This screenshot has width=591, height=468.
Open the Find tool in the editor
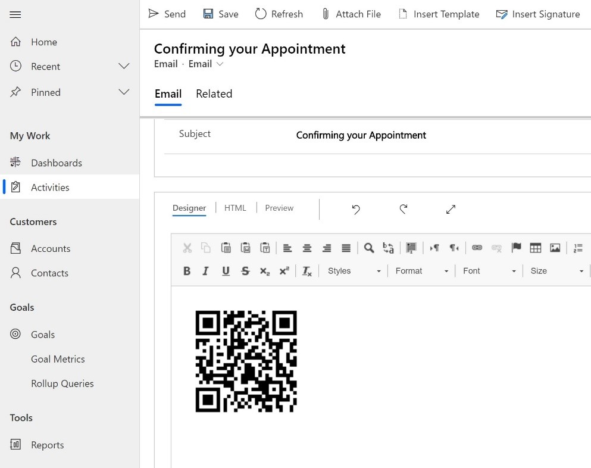[369, 248]
